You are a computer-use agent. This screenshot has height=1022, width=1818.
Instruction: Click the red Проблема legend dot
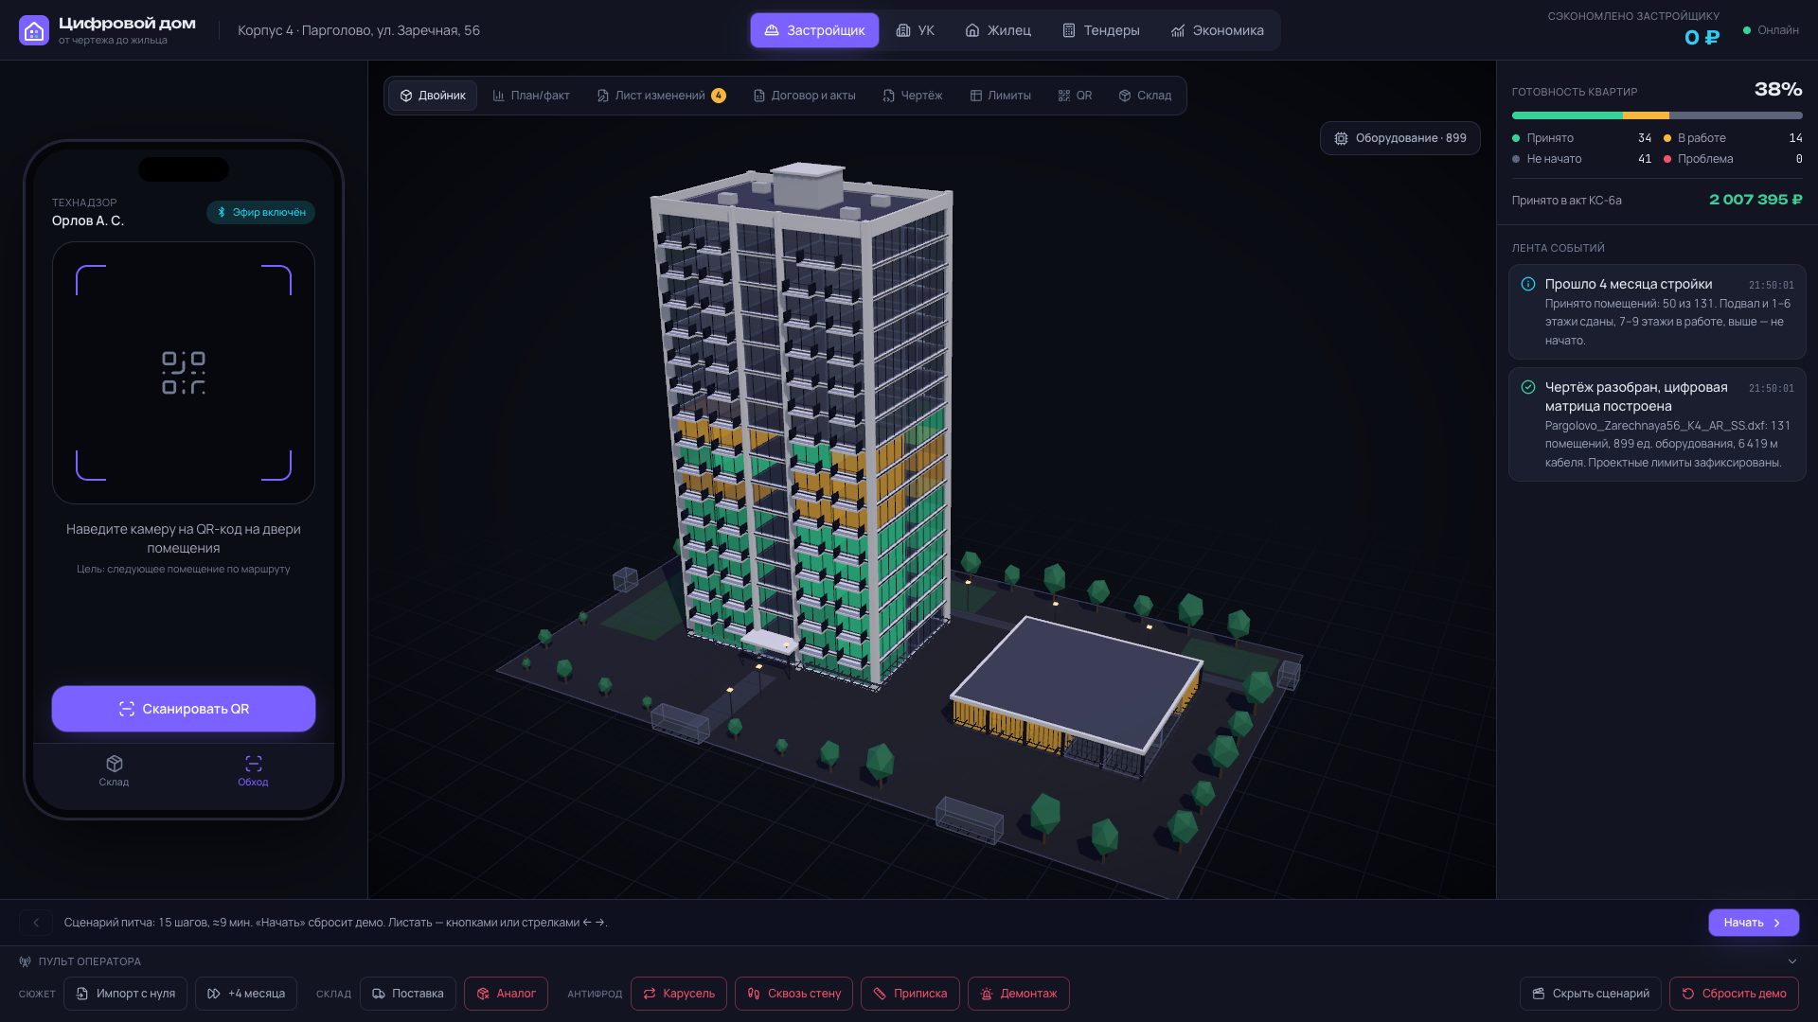pos(1667,159)
